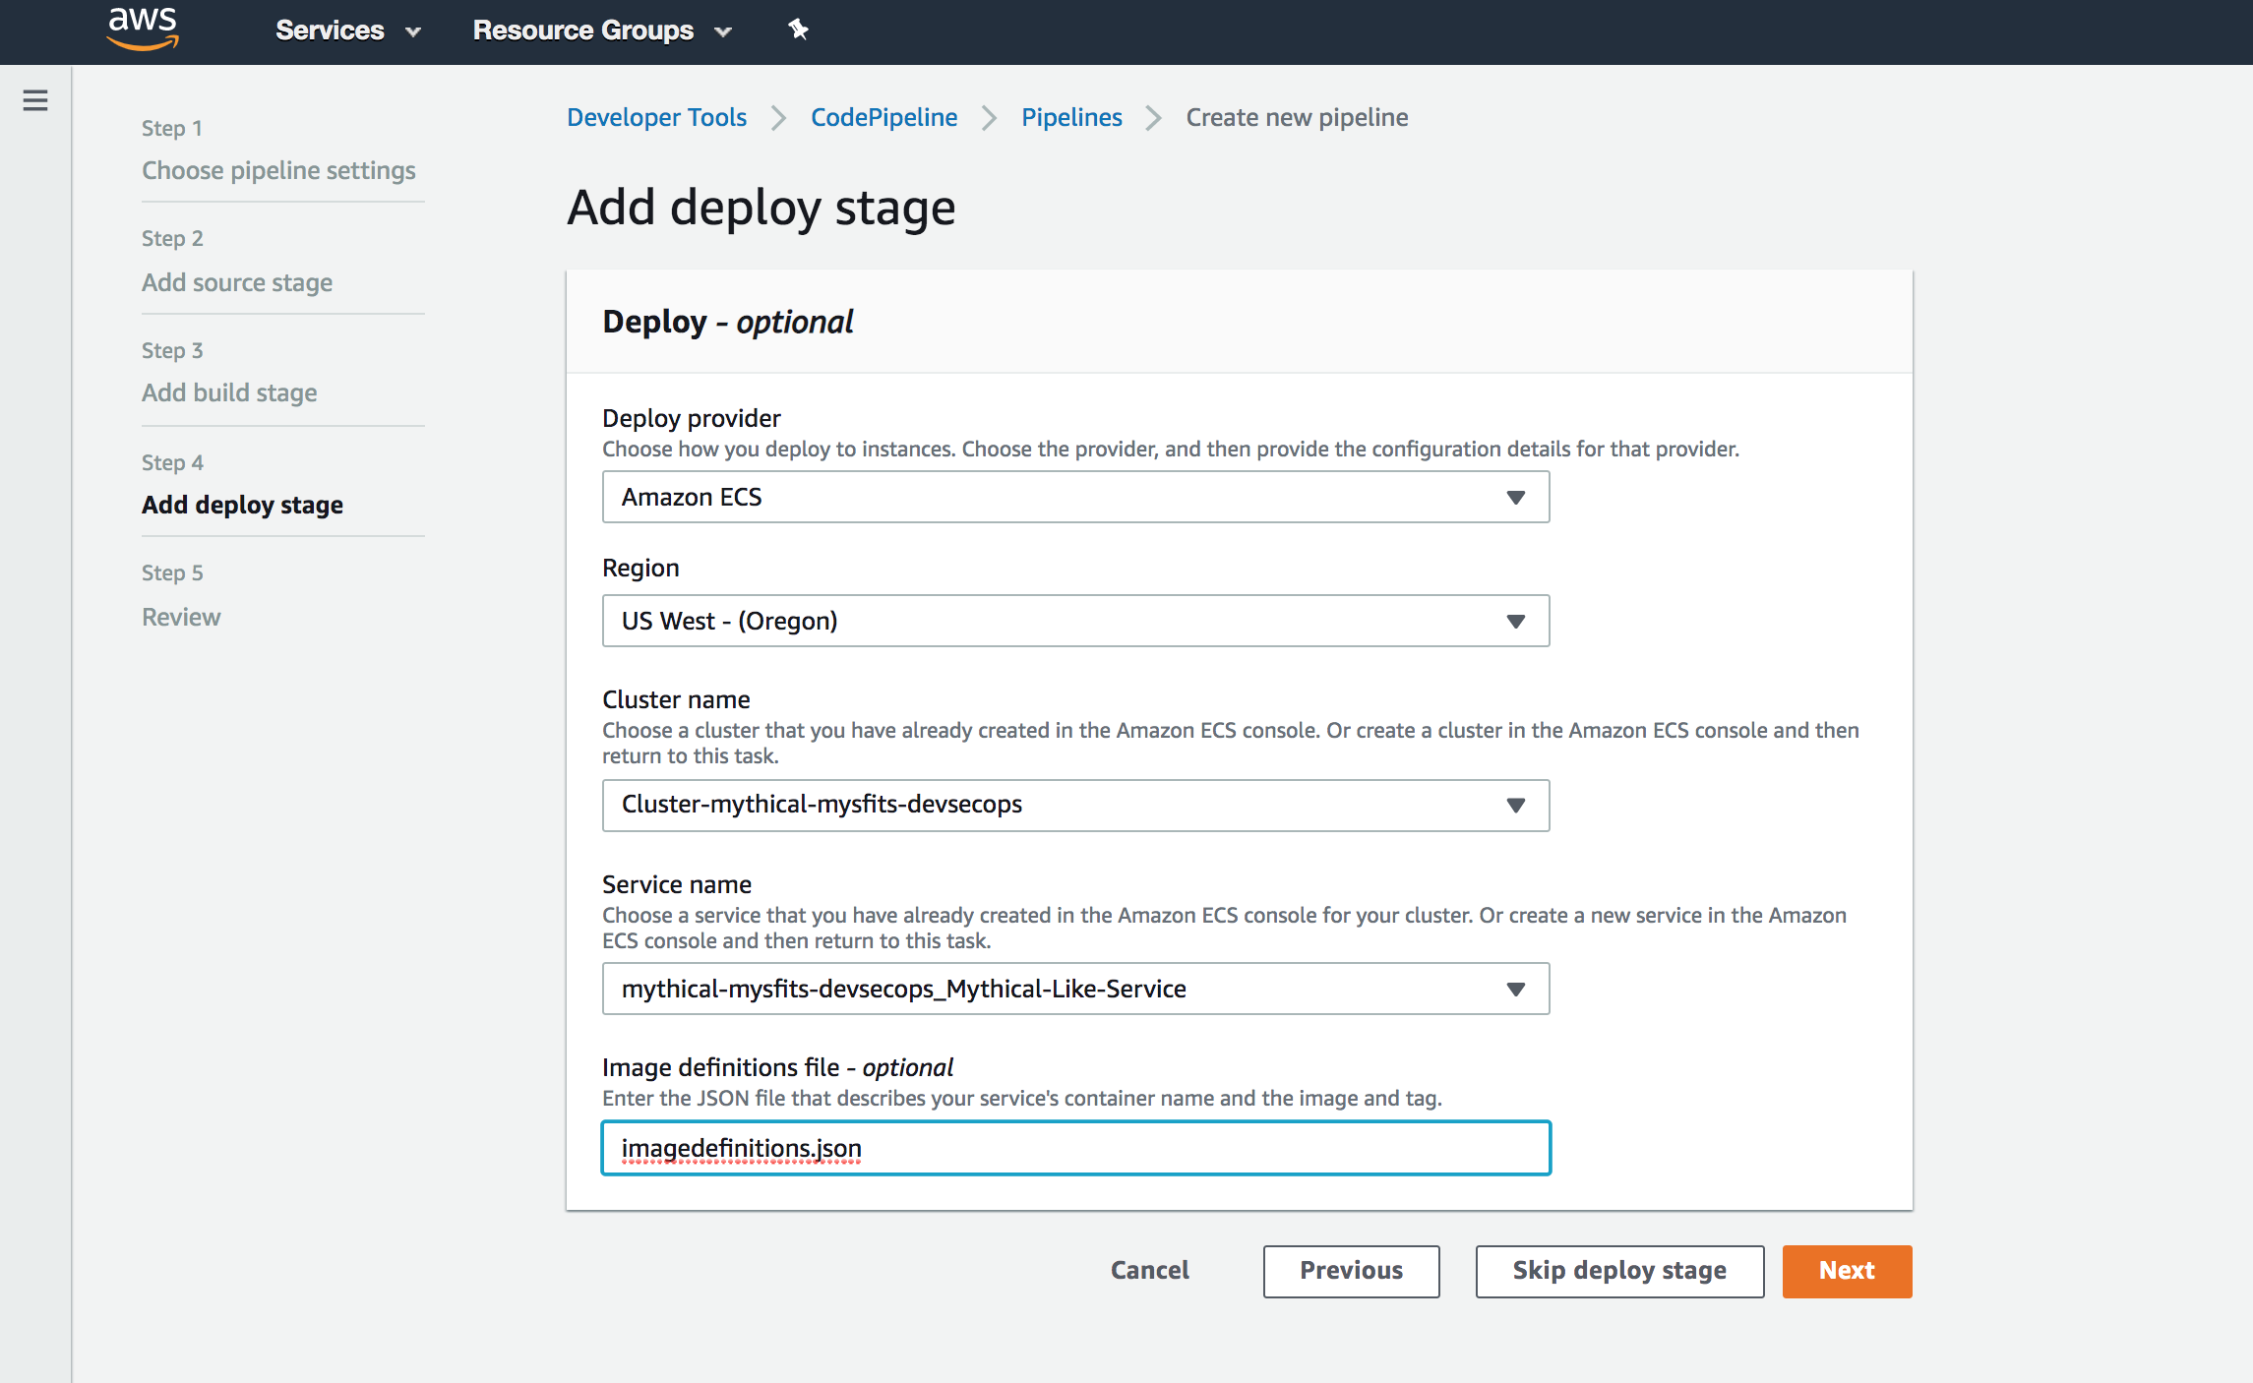Go to Developer Tools breadcrumb
This screenshot has height=1383, width=2253.
pos(656,117)
